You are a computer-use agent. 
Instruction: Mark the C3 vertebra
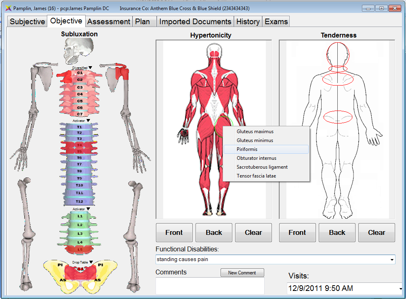click(80, 87)
